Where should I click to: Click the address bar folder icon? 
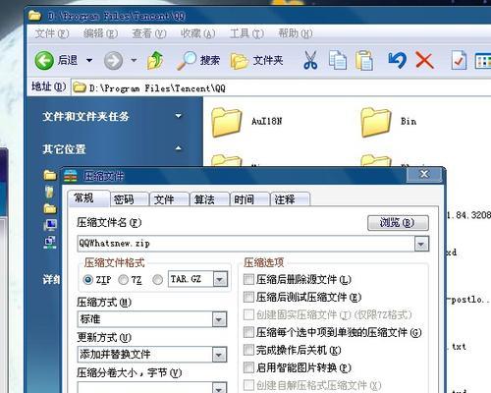tap(80, 87)
